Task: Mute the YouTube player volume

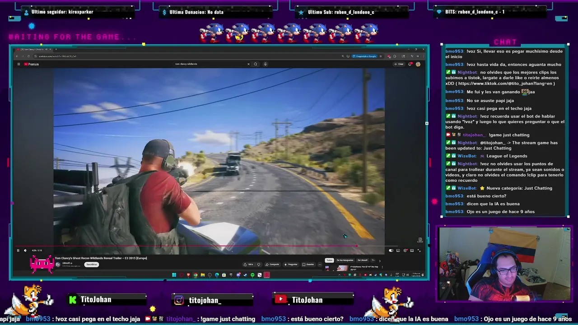Action: [x=25, y=251]
